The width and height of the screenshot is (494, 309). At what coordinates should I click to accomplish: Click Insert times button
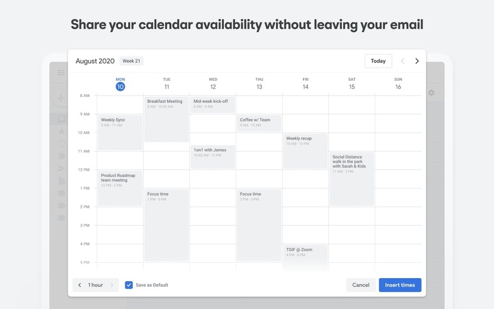coord(400,285)
